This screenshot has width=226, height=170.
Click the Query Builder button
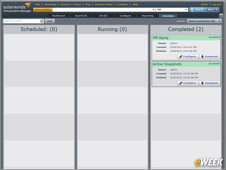(43, 10)
